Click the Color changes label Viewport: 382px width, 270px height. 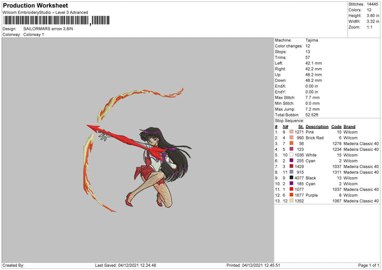(x=288, y=46)
